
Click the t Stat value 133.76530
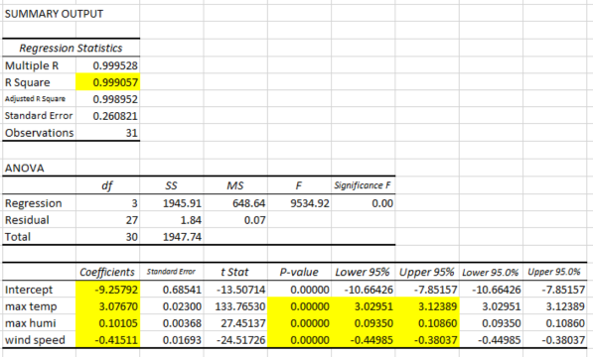pyautogui.click(x=240, y=306)
